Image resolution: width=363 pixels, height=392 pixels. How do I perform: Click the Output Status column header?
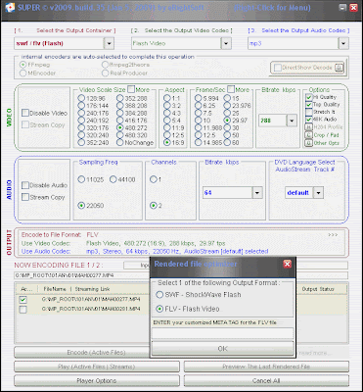(x=318, y=289)
